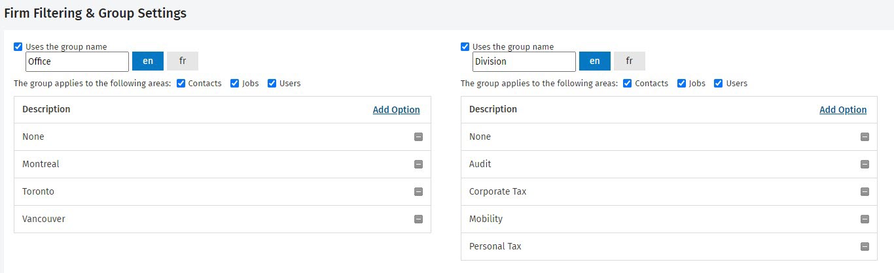Remove the None option under Office
Viewport: 894px width, 273px height.
[x=418, y=137]
